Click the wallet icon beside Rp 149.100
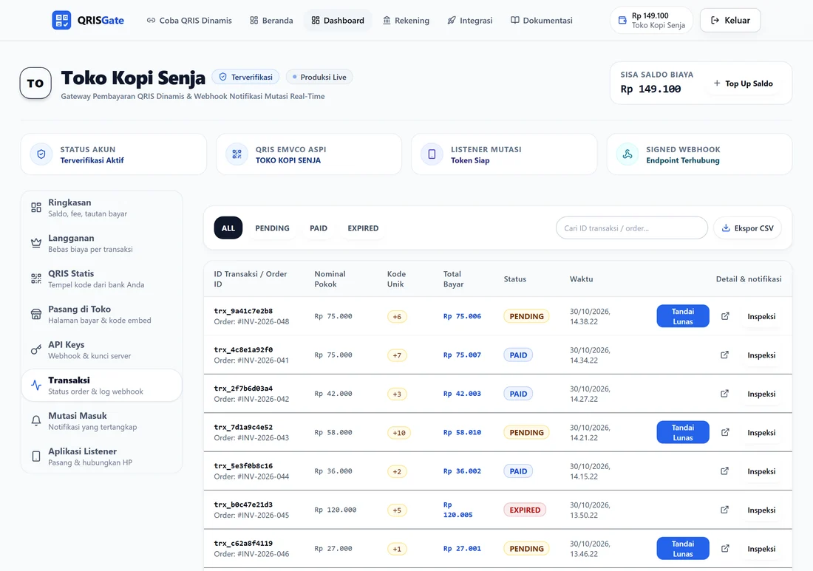This screenshot has height=571, width=813. coord(622,20)
